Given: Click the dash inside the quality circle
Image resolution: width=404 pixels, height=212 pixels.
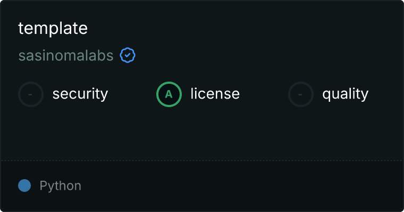Looking at the screenshot, I should [300, 94].
